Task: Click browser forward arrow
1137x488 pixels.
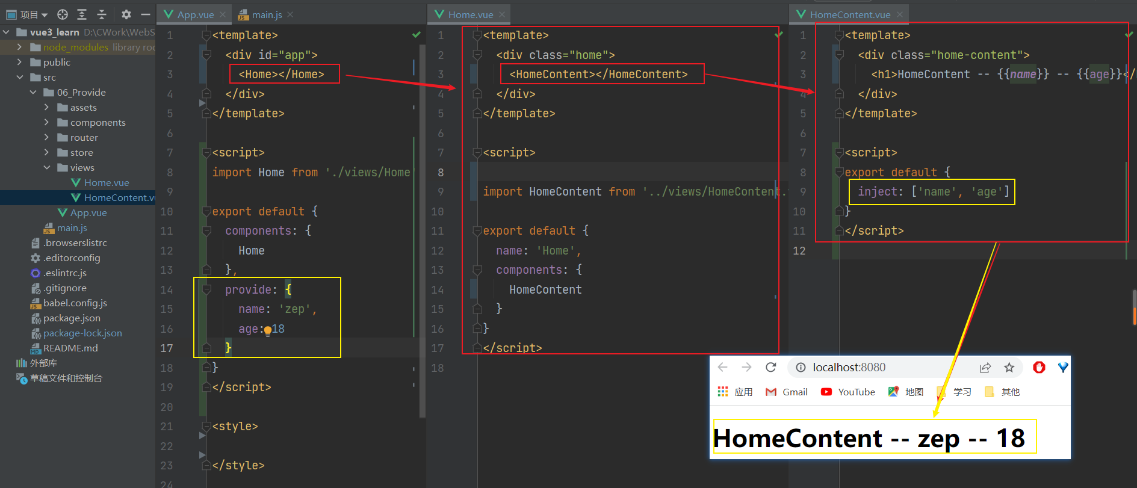Action: click(746, 367)
